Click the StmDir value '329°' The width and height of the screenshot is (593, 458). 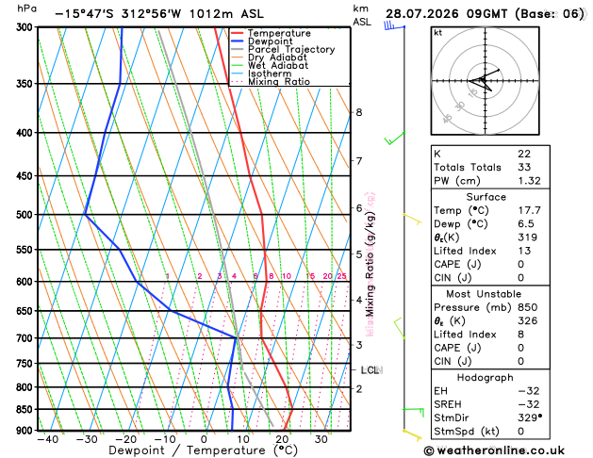pyautogui.click(x=530, y=417)
